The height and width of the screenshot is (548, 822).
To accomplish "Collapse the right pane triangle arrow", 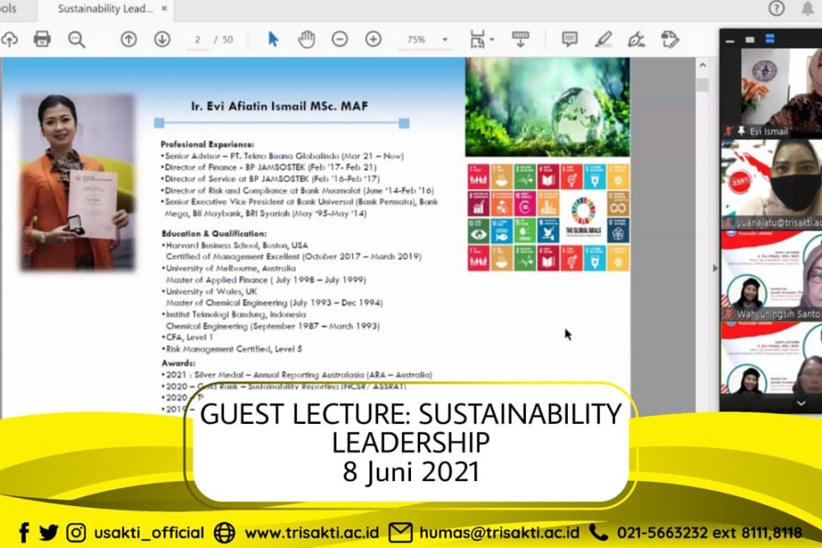I will click(715, 268).
